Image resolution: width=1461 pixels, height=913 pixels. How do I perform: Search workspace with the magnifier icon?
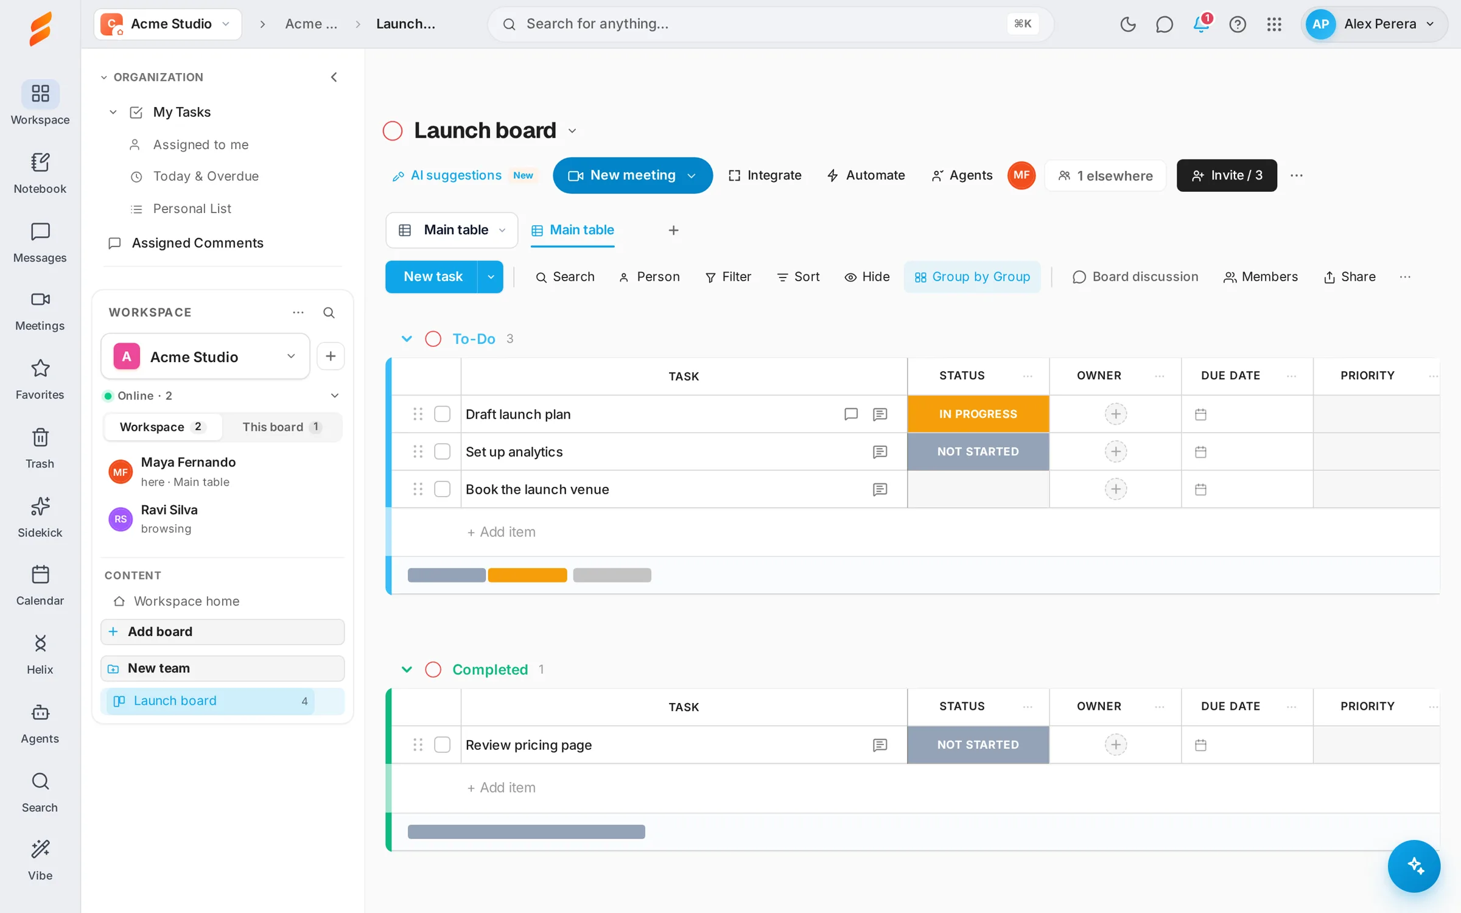click(x=329, y=312)
